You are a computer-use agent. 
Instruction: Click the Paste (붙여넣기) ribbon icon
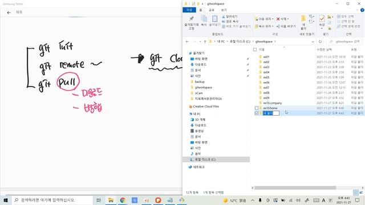point(214,20)
